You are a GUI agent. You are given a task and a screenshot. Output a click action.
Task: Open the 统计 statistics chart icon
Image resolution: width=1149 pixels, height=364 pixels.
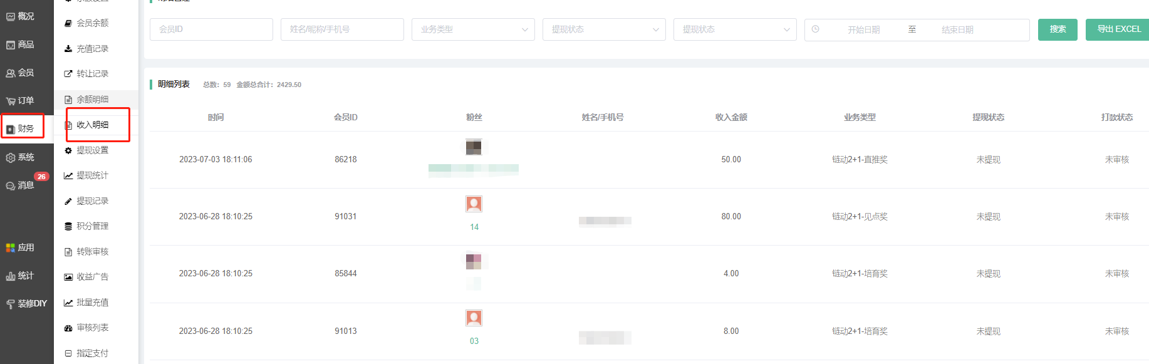[11, 276]
